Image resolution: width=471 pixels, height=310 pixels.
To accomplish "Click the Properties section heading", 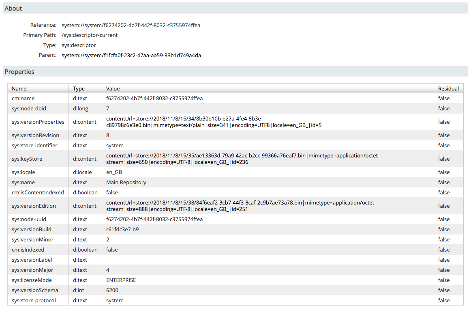I will pos(19,72).
